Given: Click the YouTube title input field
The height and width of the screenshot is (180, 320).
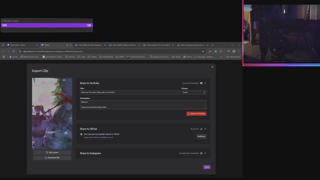Looking at the screenshot, I should click(x=130, y=92).
